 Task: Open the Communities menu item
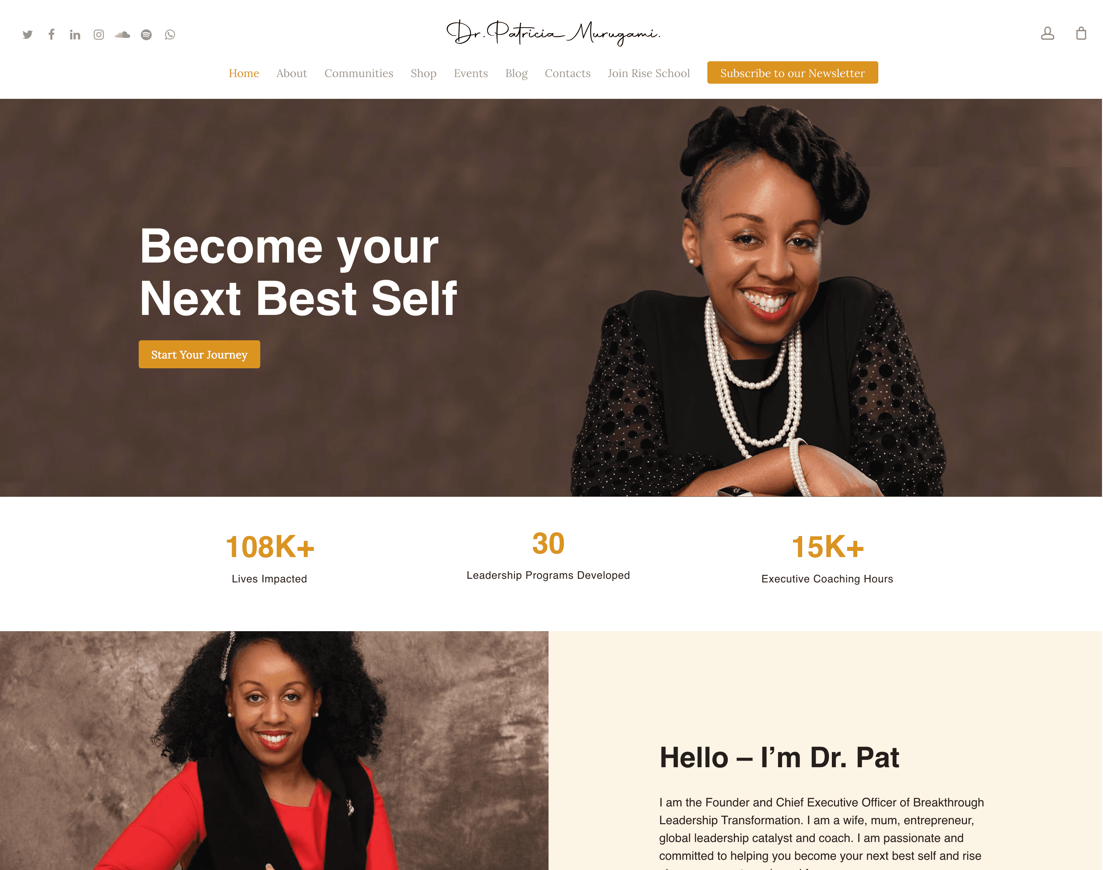[x=359, y=73]
